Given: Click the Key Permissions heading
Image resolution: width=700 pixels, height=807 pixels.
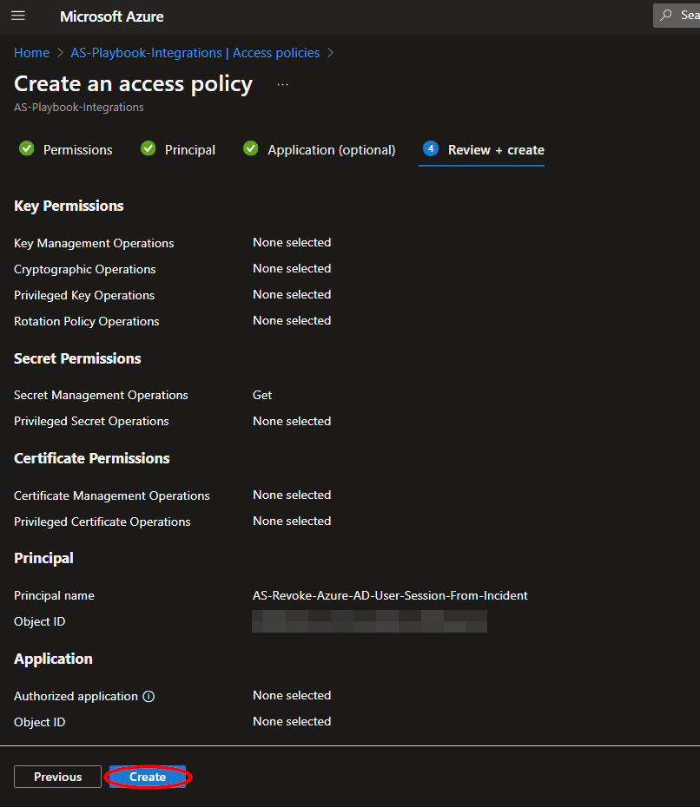Looking at the screenshot, I should [69, 206].
